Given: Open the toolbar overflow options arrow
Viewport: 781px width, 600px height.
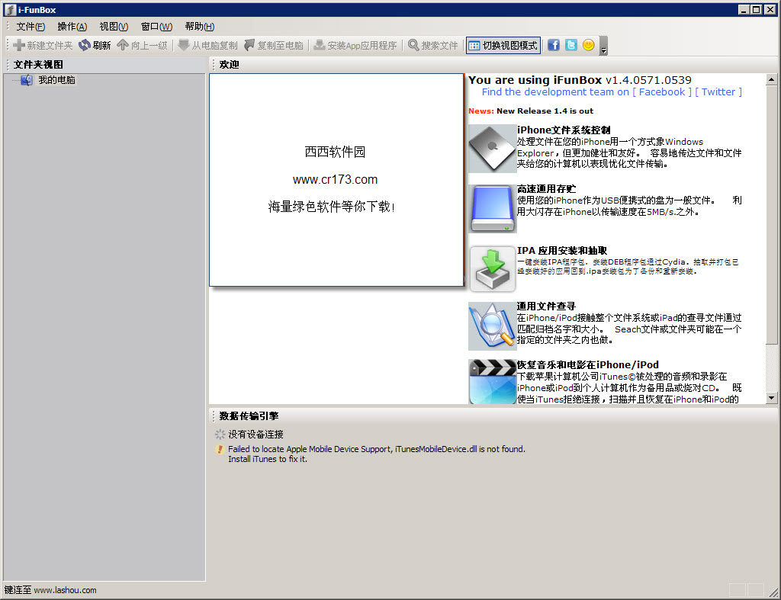Looking at the screenshot, I should (604, 46).
